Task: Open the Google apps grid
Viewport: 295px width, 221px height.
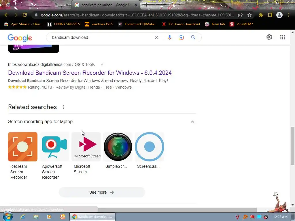Action: 282,37
